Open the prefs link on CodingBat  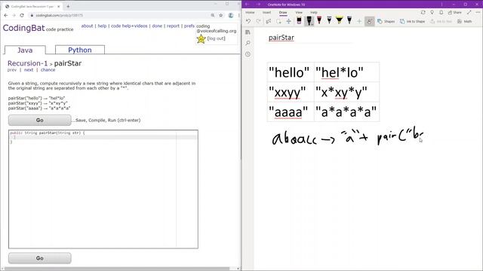[189, 26]
